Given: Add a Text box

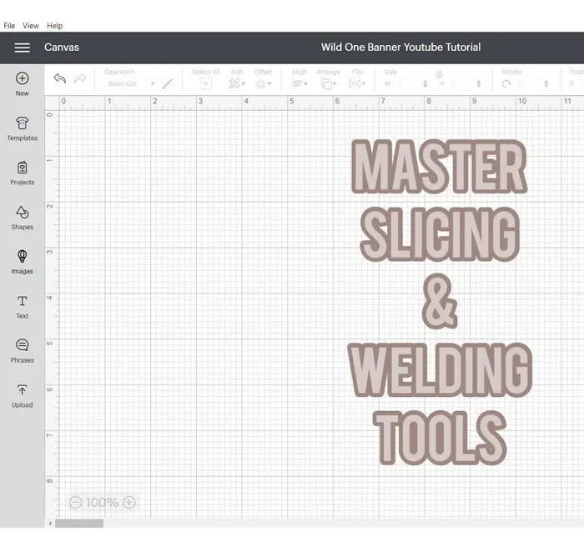Looking at the screenshot, I should [23, 301].
